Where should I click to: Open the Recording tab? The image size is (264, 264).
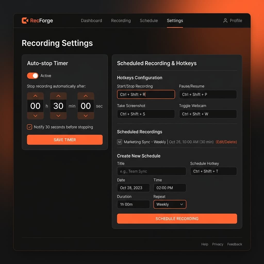click(121, 21)
